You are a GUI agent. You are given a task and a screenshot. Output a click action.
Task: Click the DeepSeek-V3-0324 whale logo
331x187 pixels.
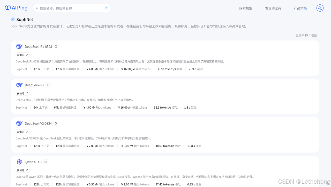pyautogui.click(x=19, y=124)
